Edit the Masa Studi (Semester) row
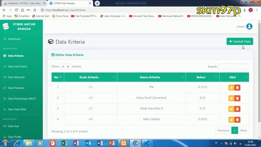This screenshot has width=261, height=147. 231,98
